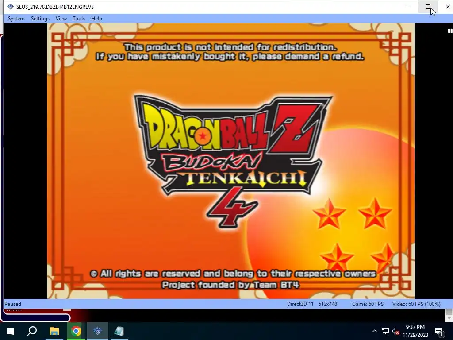Click the 512x448 resolution status entry

(328, 304)
